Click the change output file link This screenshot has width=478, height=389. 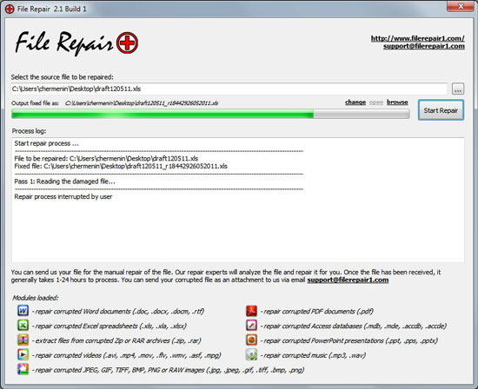click(x=355, y=102)
